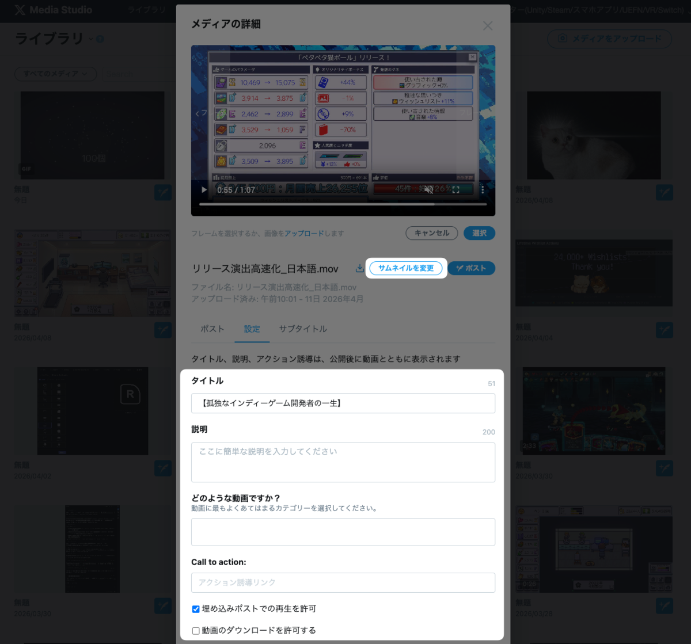Click file title リリース演出高速化_日本語.mov

[x=265, y=269]
